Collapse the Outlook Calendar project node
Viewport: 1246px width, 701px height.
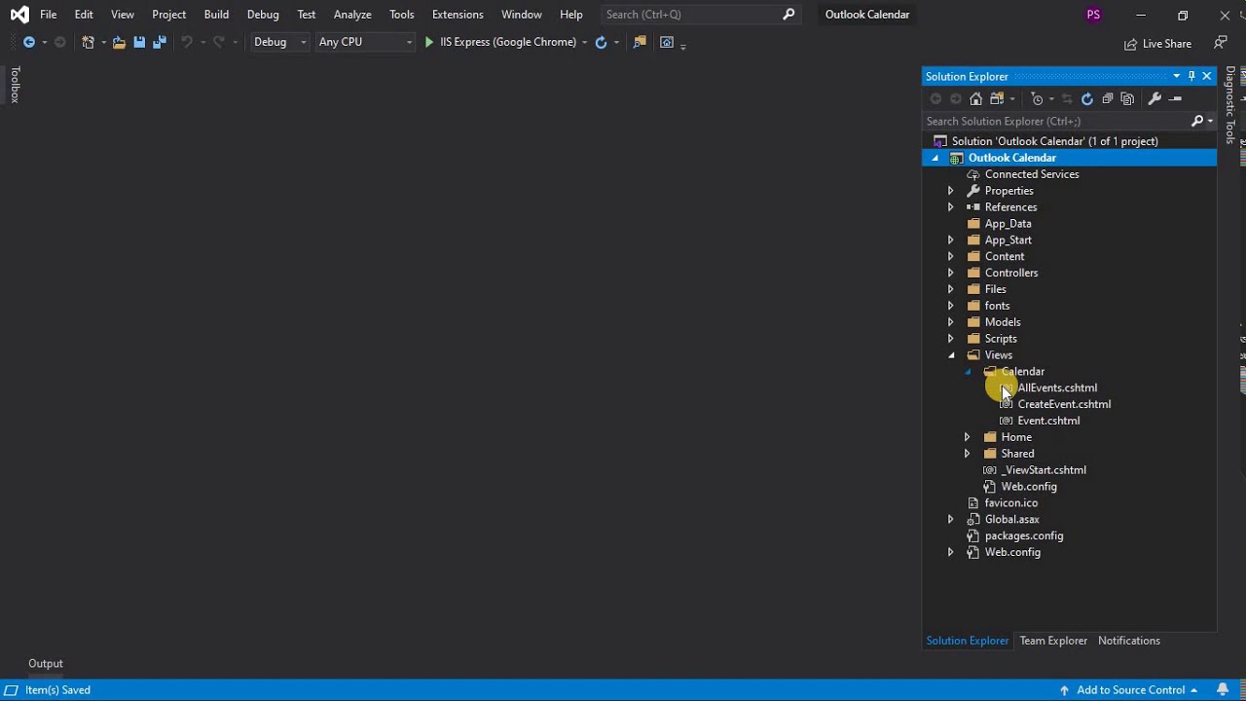[935, 158]
